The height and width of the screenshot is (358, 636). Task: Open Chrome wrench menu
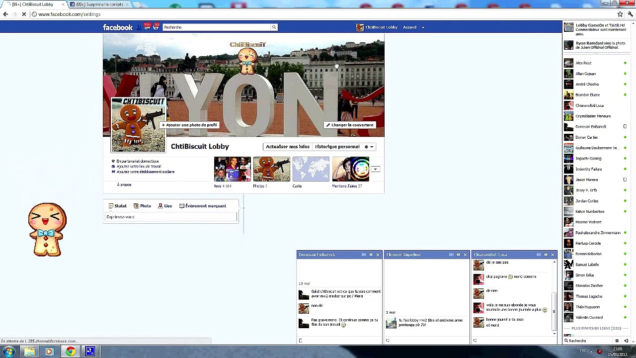point(630,14)
